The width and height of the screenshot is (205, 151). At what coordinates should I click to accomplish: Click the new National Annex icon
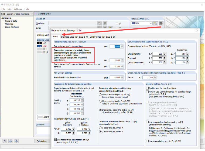tap(155, 23)
